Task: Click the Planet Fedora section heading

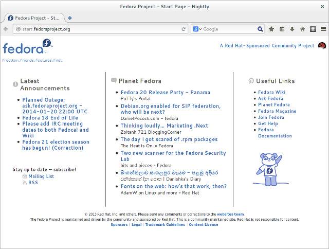Action: [x=140, y=81]
